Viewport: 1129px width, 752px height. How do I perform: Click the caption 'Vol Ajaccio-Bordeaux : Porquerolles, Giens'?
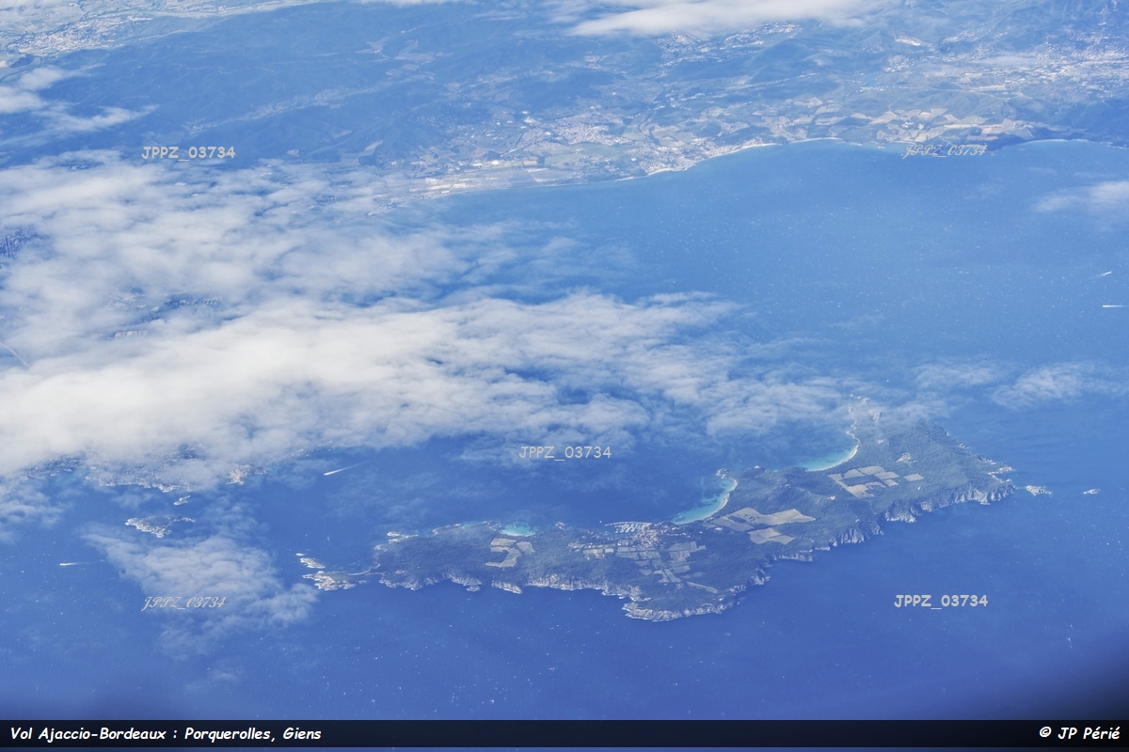[166, 734]
